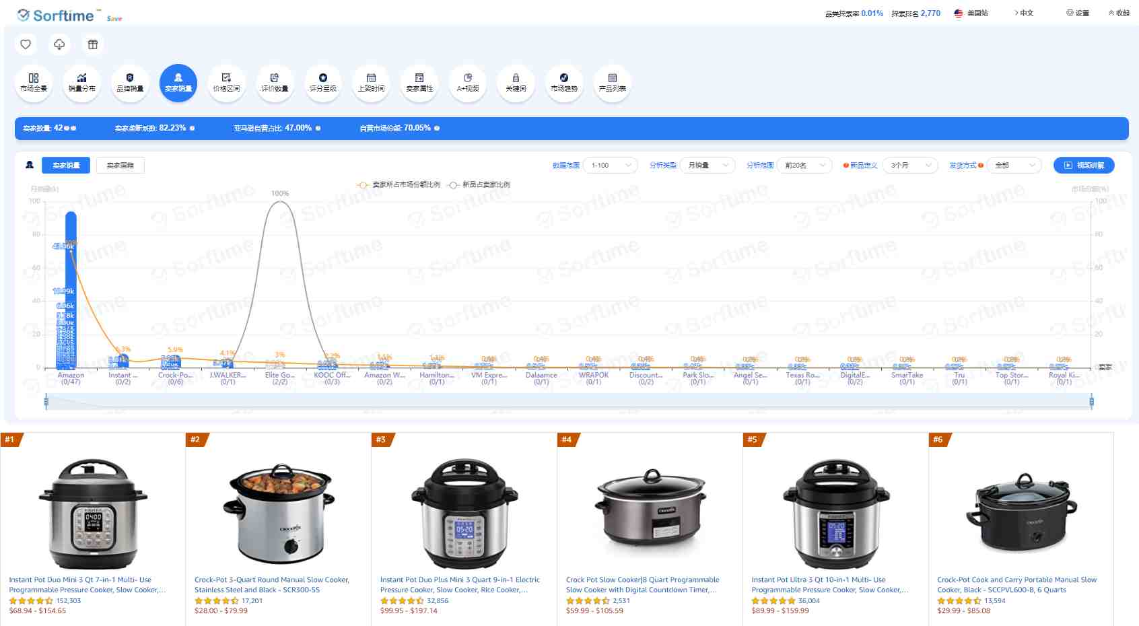Click the Hamilton... axis label
The height and width of the screenshot is (626, 1139).
click(x=437, y=375)
